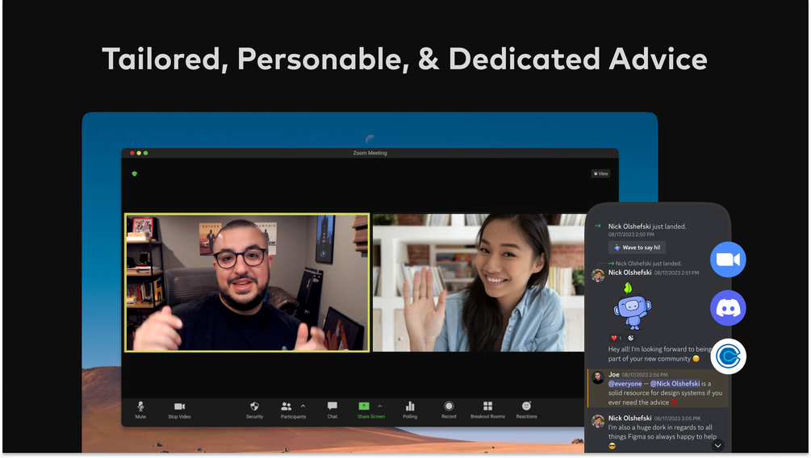Open the Chat panel in Zoom

click(332, 410)
